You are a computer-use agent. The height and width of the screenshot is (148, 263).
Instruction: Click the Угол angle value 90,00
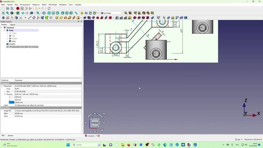[48, 89]
